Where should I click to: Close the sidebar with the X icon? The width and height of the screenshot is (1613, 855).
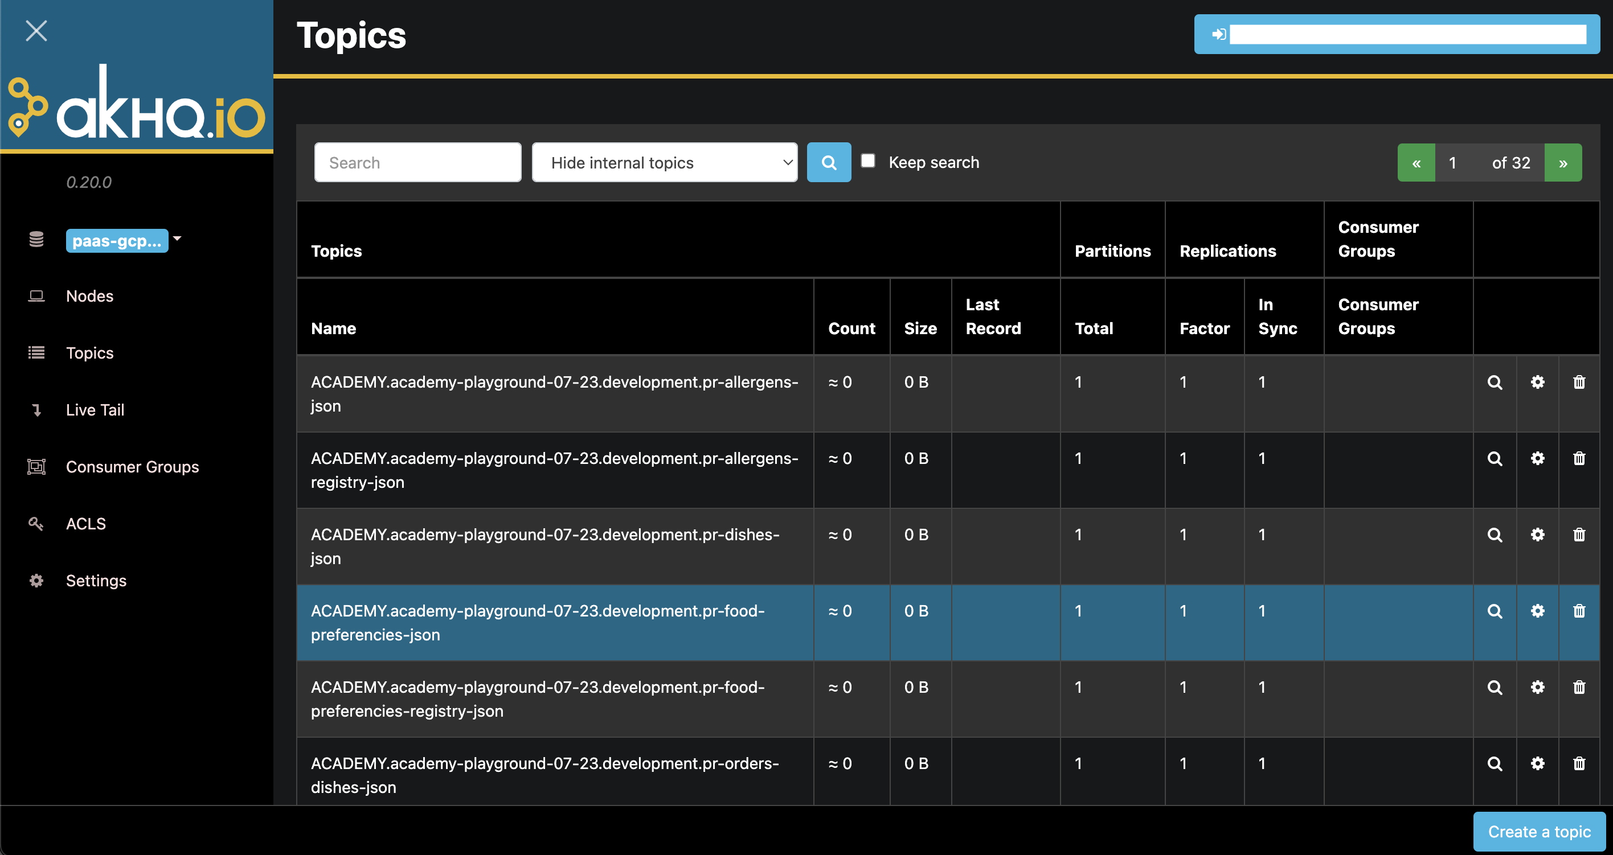pos(36,31)
